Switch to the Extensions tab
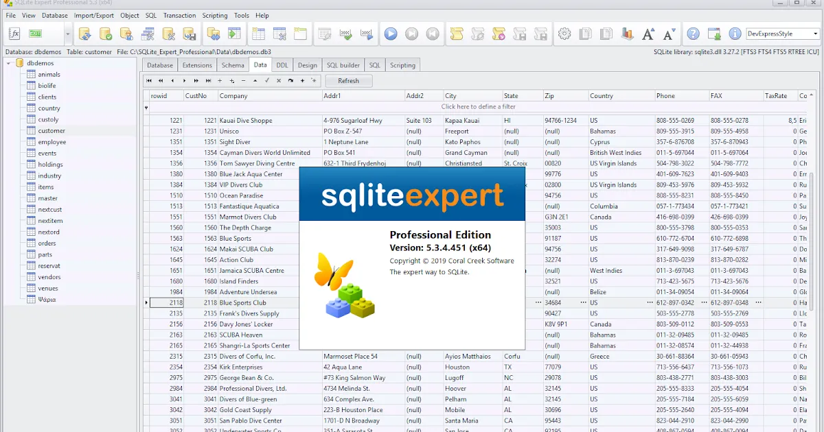 tap(197, 65)
